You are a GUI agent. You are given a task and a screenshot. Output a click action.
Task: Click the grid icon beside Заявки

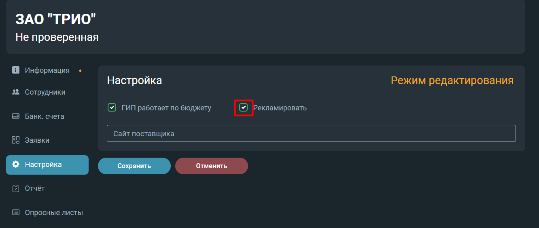coord(16,140)
